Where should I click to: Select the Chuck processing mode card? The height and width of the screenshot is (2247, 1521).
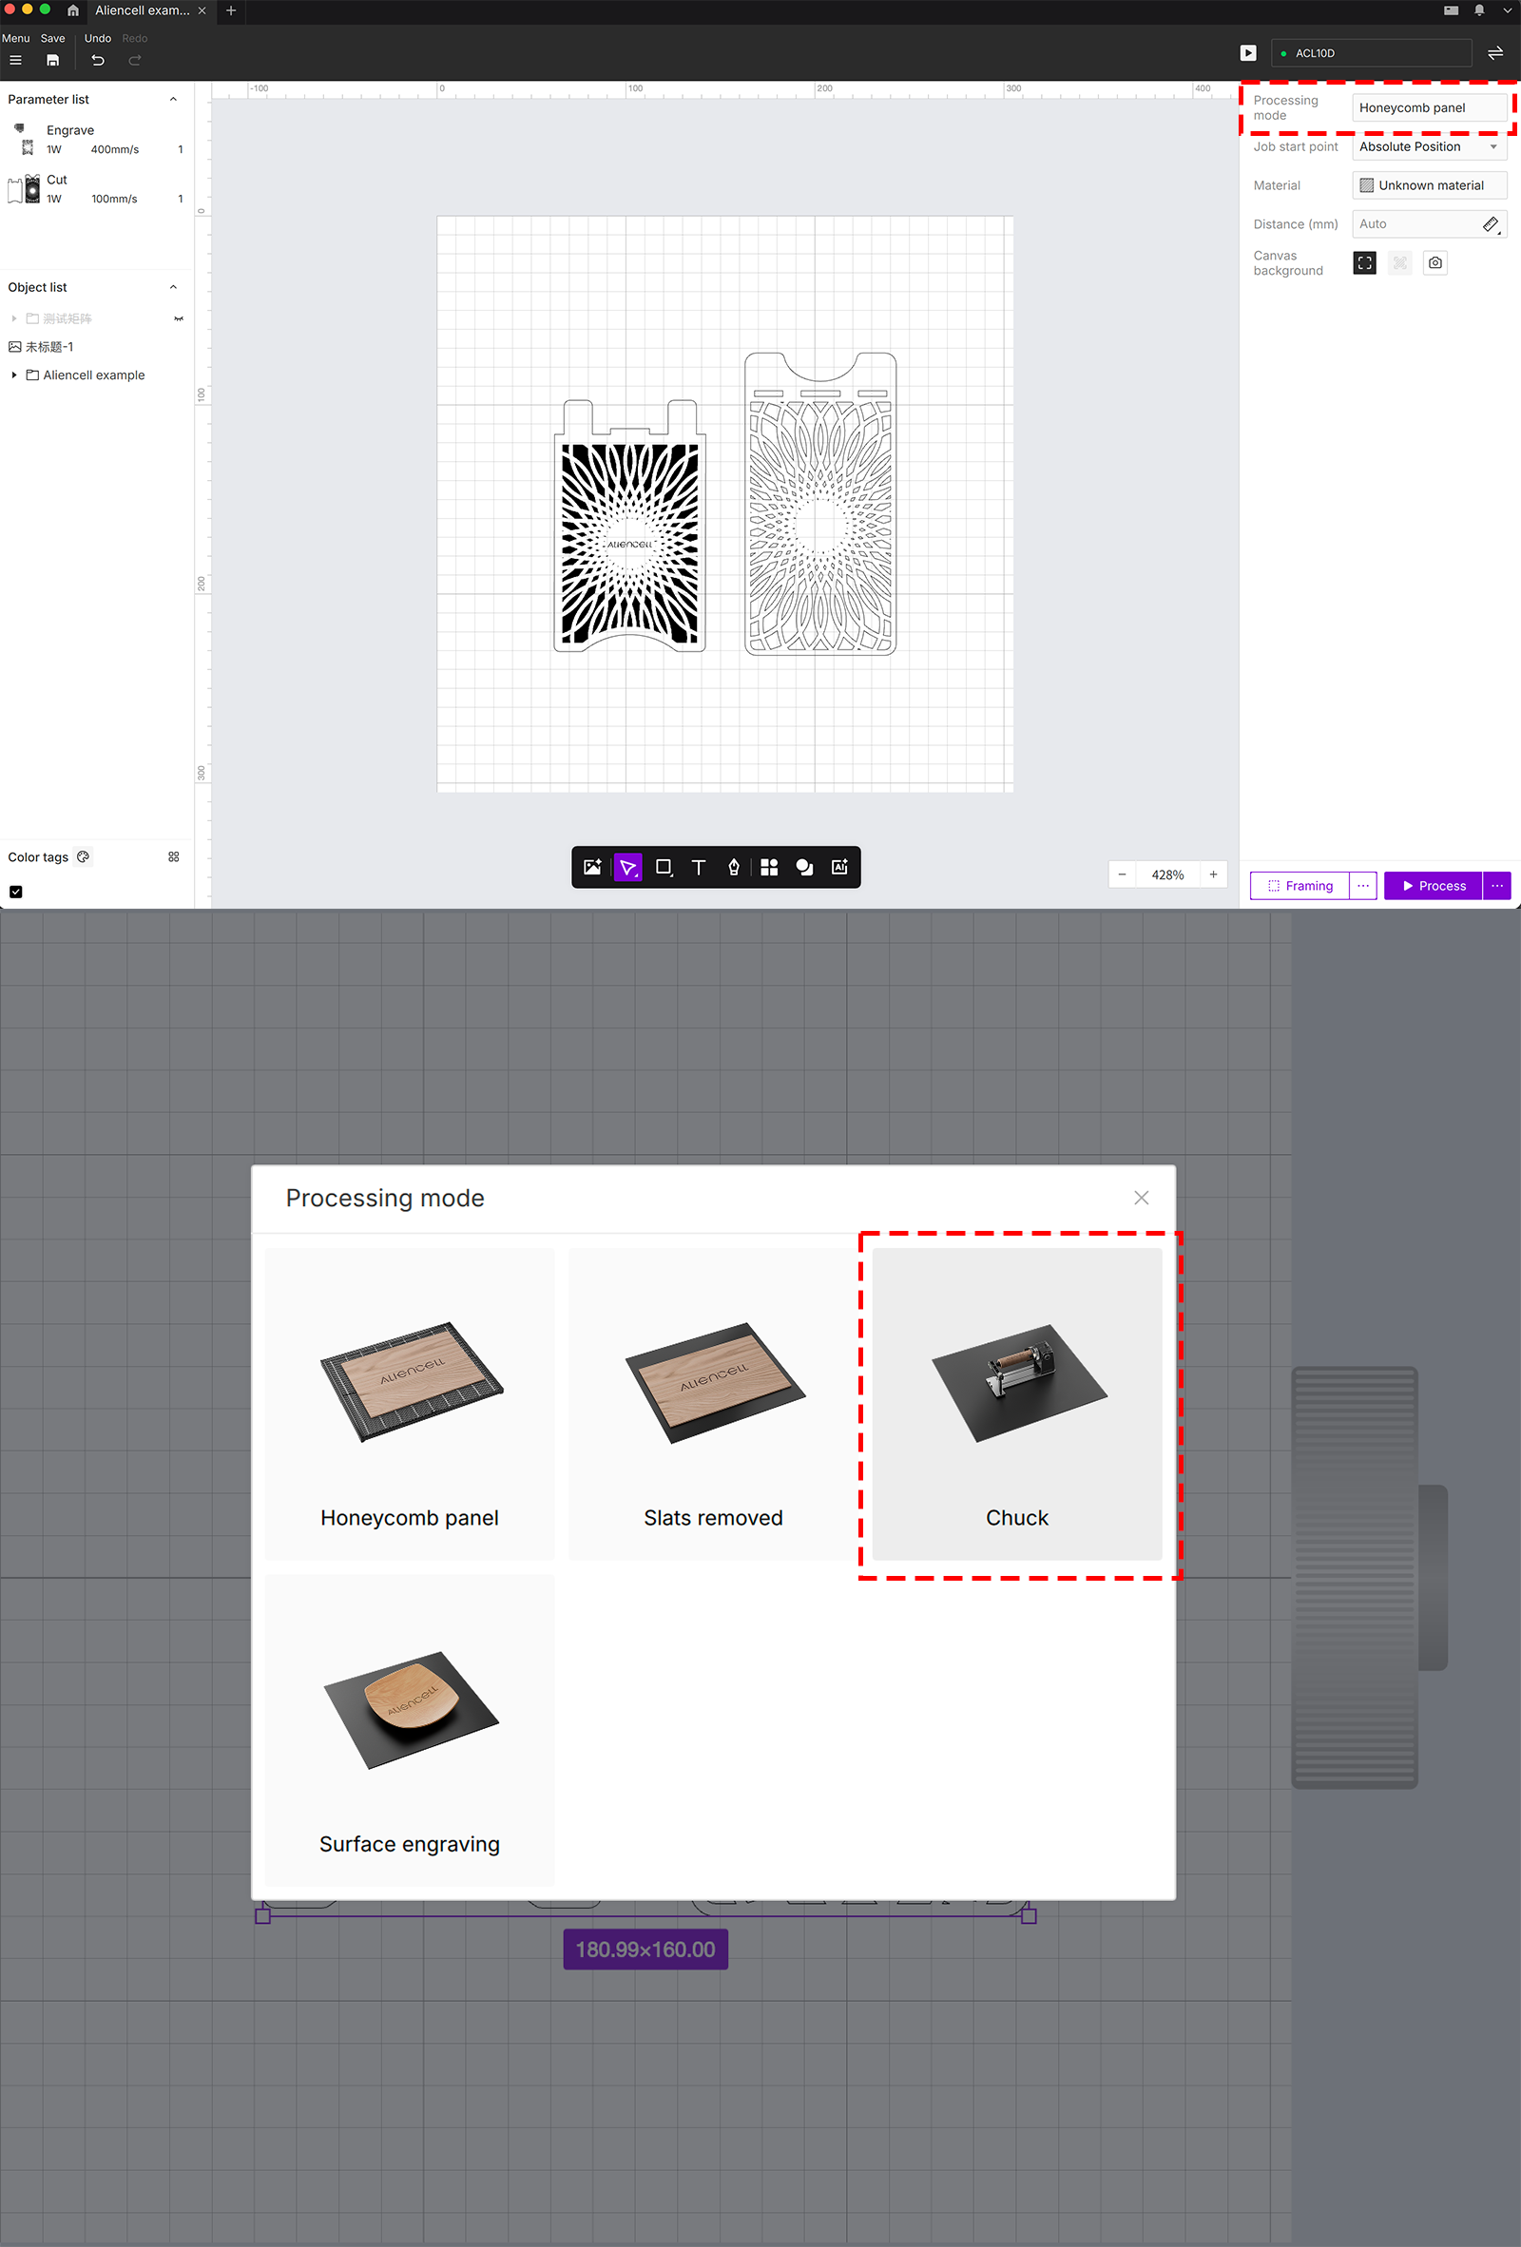[1016, 1403]
